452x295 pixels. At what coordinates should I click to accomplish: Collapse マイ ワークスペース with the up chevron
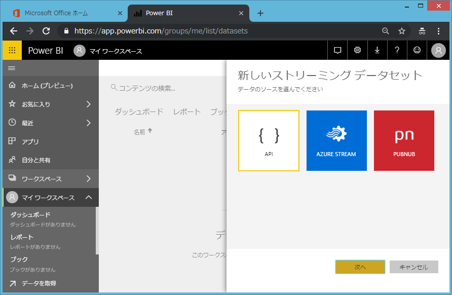coord(89,197)
